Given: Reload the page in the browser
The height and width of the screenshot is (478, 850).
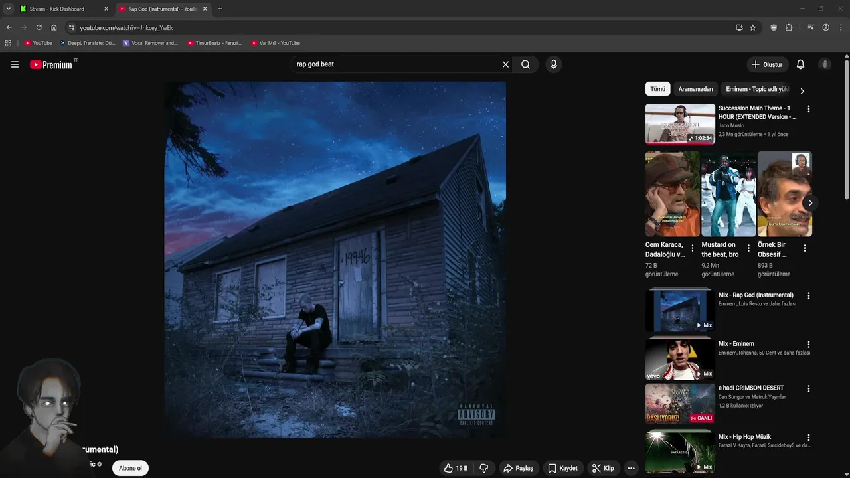Looking at the screenshot, I should pyautogui.click(x=39, y=27).
